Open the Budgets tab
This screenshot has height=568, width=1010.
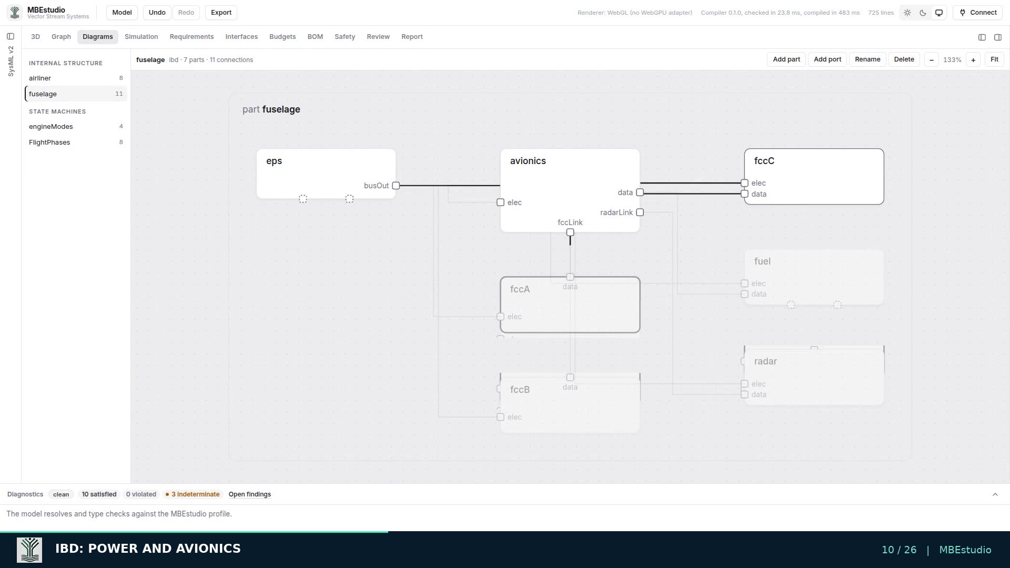[282, 37]
